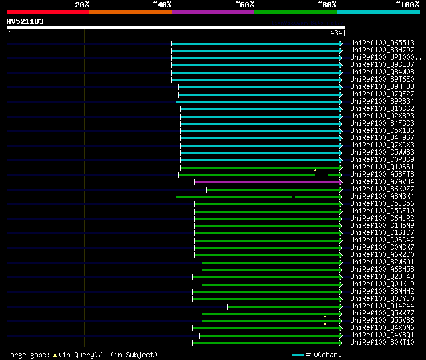426x360 pixels.
Task: Click the AV521183 query name
Action: click(25, 21)
